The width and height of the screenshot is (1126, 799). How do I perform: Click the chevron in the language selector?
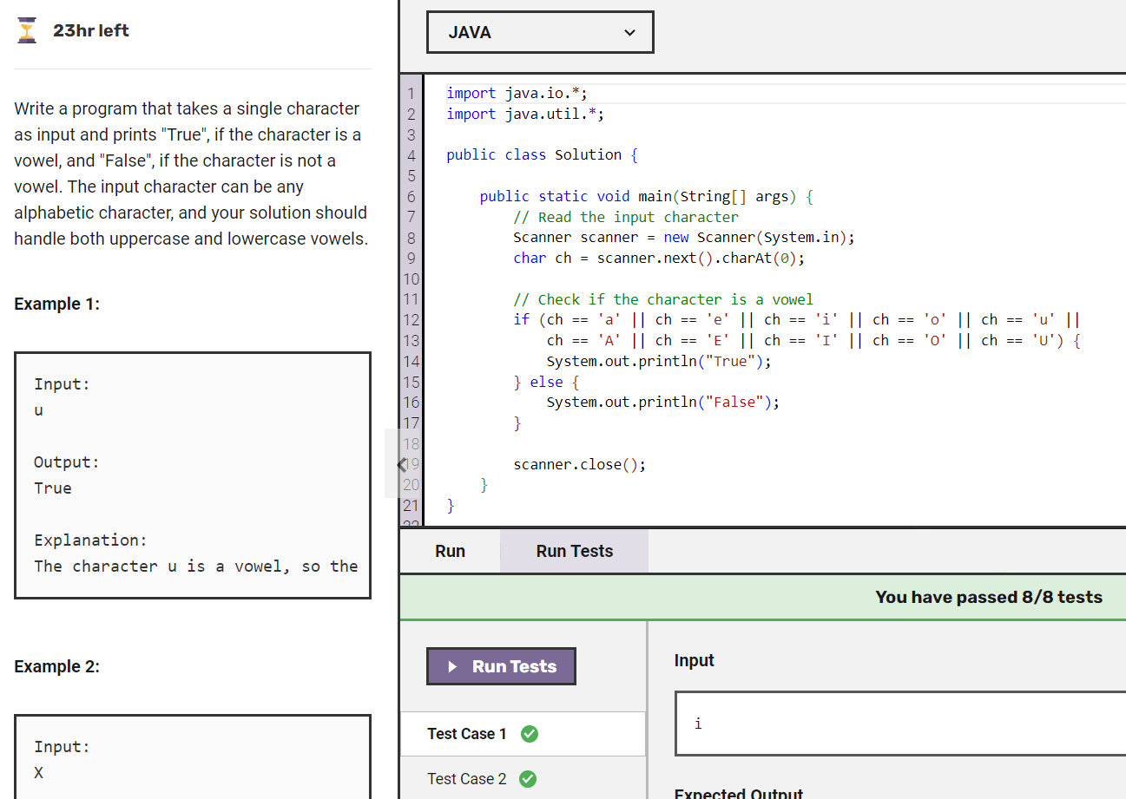tap(629, 31)
